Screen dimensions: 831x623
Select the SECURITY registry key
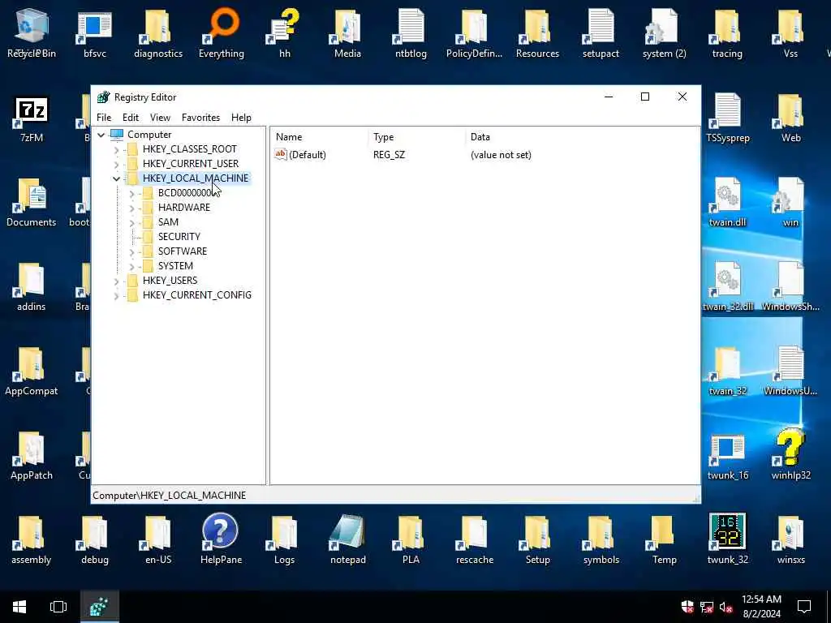(x=179, y=236)
